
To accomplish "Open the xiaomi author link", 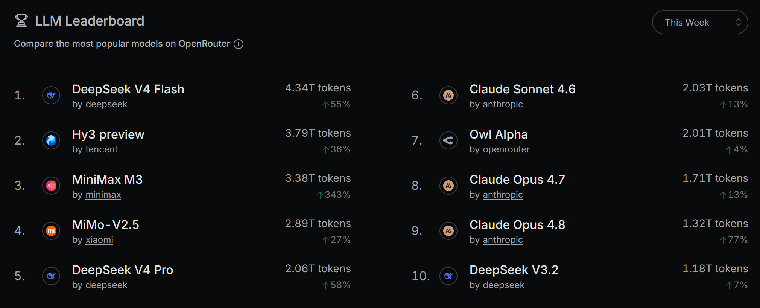I will [x=99, y=240].
